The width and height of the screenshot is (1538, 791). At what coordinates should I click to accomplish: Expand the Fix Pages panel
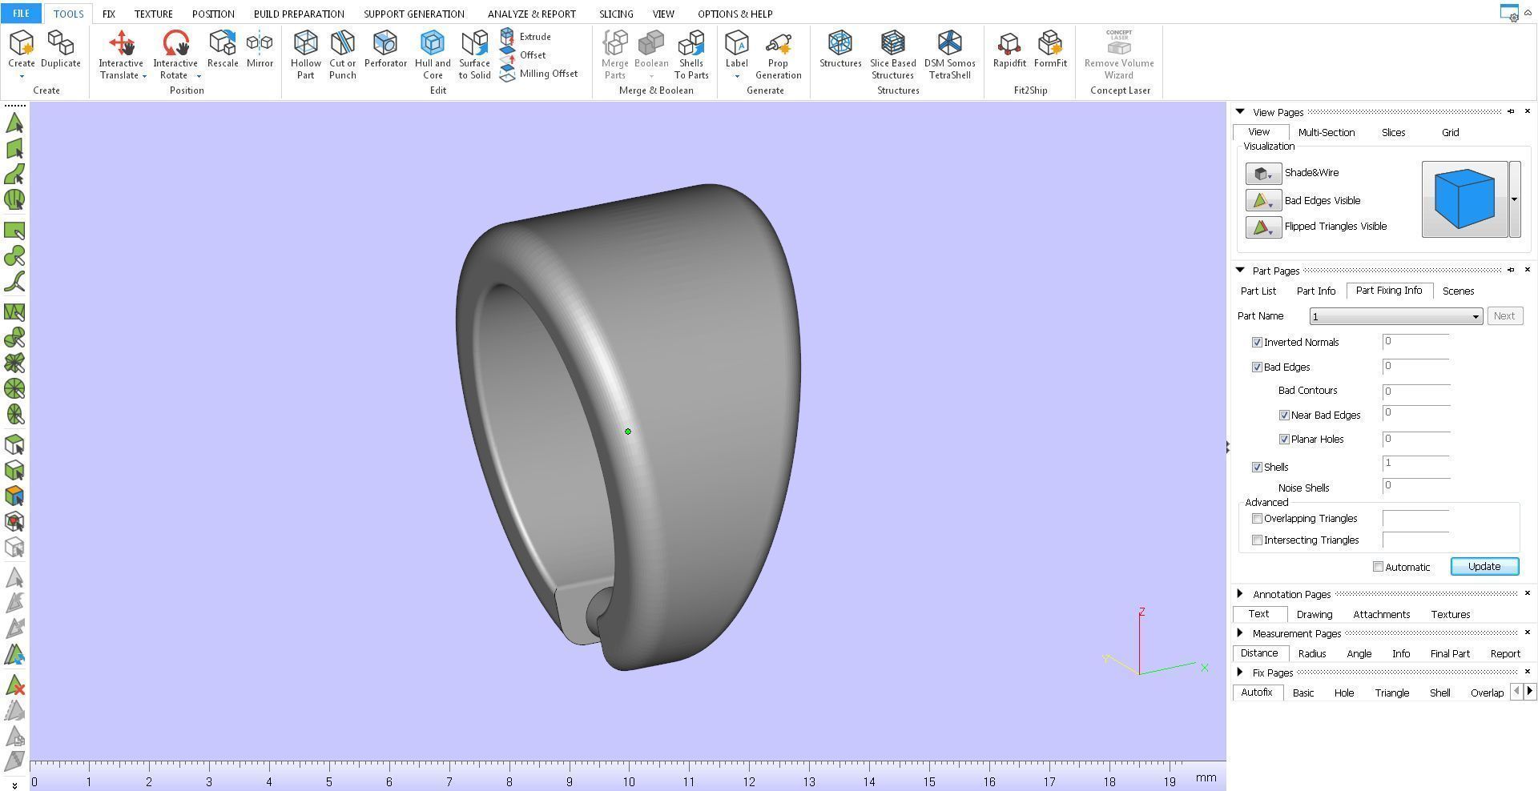(x=1240, y=673)
